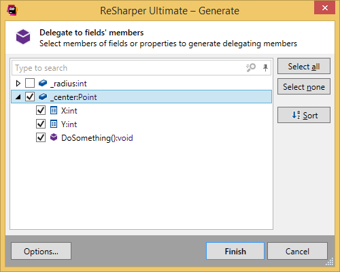Viewport: 340px width, 272px height.
Task: Uncheck the DoSomething():void checkbox
Action: [41, 137]
